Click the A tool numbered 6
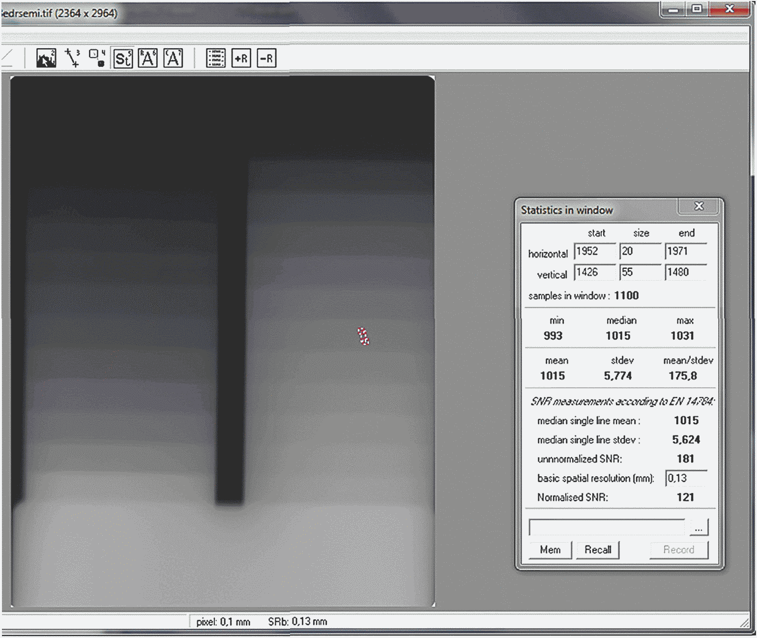757x638 pixels. [x=148, y=58]
